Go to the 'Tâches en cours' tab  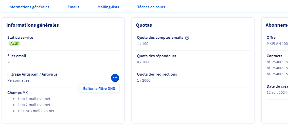(151, 7)
